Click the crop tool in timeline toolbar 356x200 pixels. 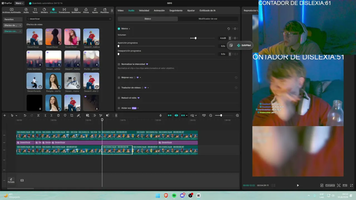click(x=72, y=115)
